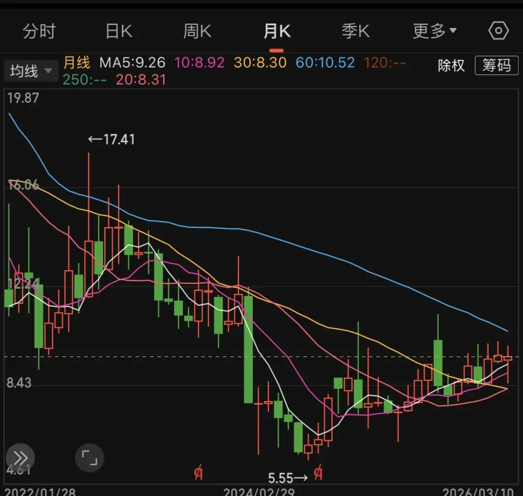523x496 pixels.
Task: Tap the fullscreen expand chart icon
Action: [90, 458]
